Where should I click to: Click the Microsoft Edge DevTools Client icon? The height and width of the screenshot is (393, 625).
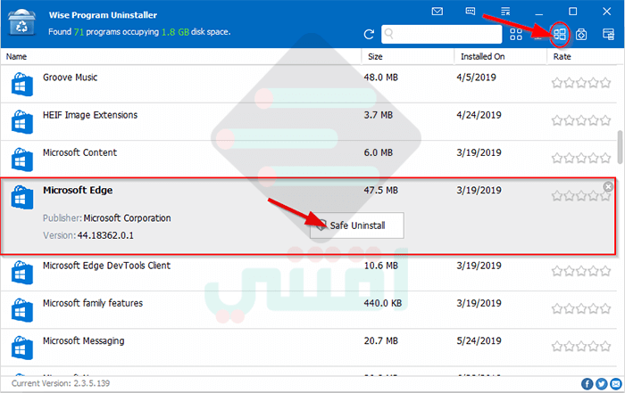(x=22, y=272)
